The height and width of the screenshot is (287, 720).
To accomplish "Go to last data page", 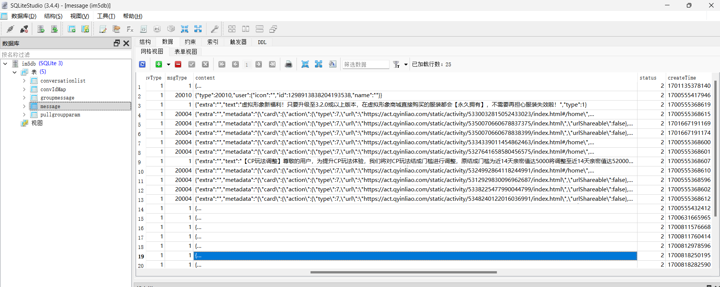I will 272,64.
